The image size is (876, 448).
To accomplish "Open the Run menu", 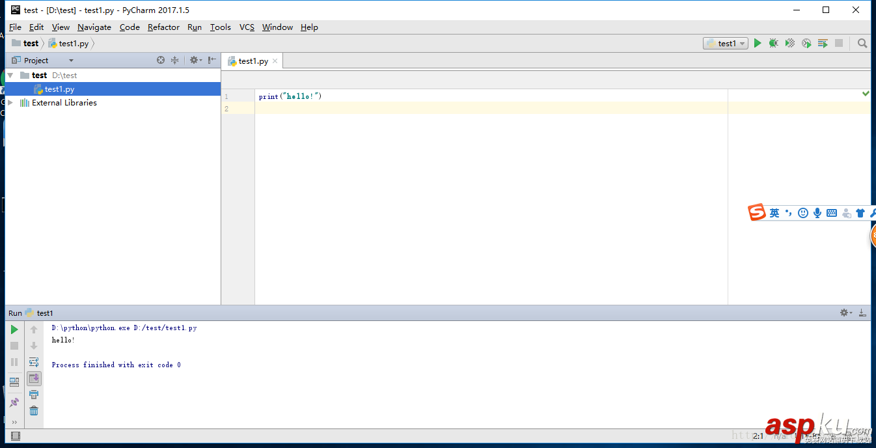I will coord(195,27).
